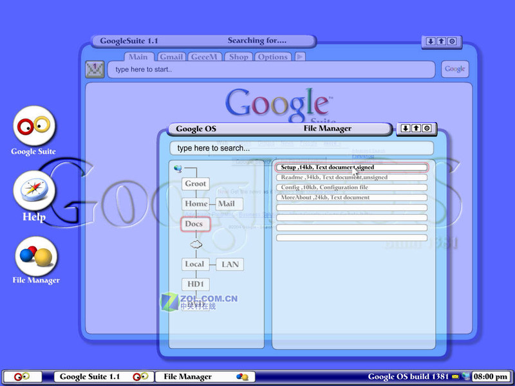Focus the 'type here to search...' field
The height and width of the screenshot is (386, 515).
tap(301, 148)
